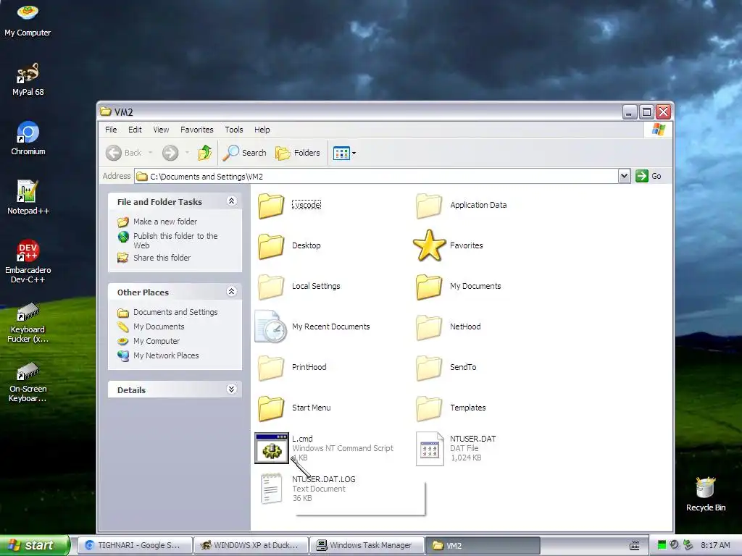Screen dimensions: 742x556
Task: Click the Up folder toolbar icon
Action: [205, 153]
